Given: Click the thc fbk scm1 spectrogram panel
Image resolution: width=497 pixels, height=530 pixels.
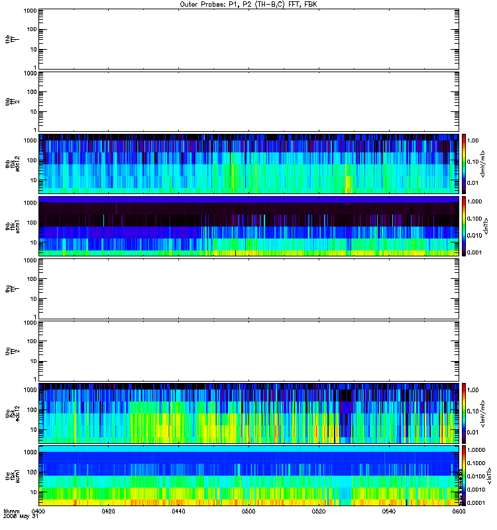Looking at the screenshot, I should point(249,476).
